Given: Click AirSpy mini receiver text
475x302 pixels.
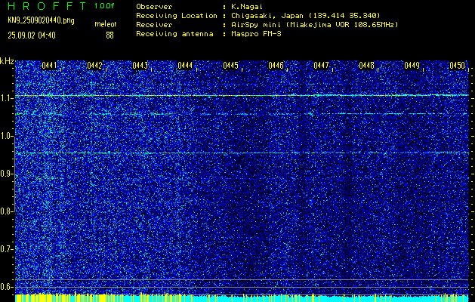Looking at the screenshot, I should tap(314, 25).
